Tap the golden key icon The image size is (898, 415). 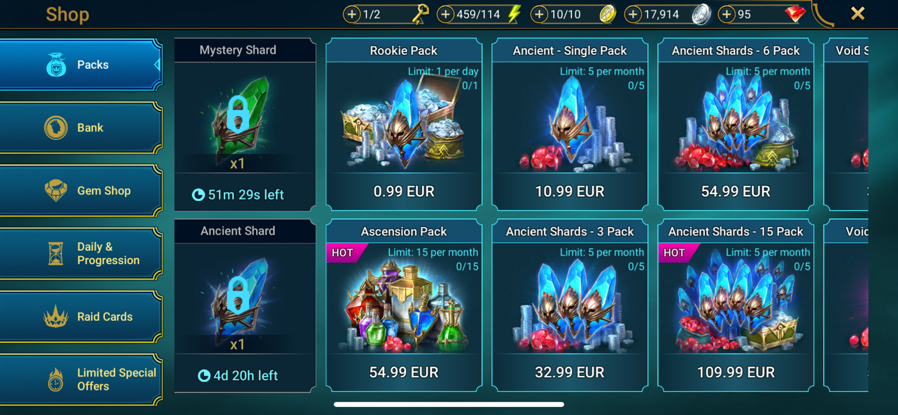(x=420, y=14)
